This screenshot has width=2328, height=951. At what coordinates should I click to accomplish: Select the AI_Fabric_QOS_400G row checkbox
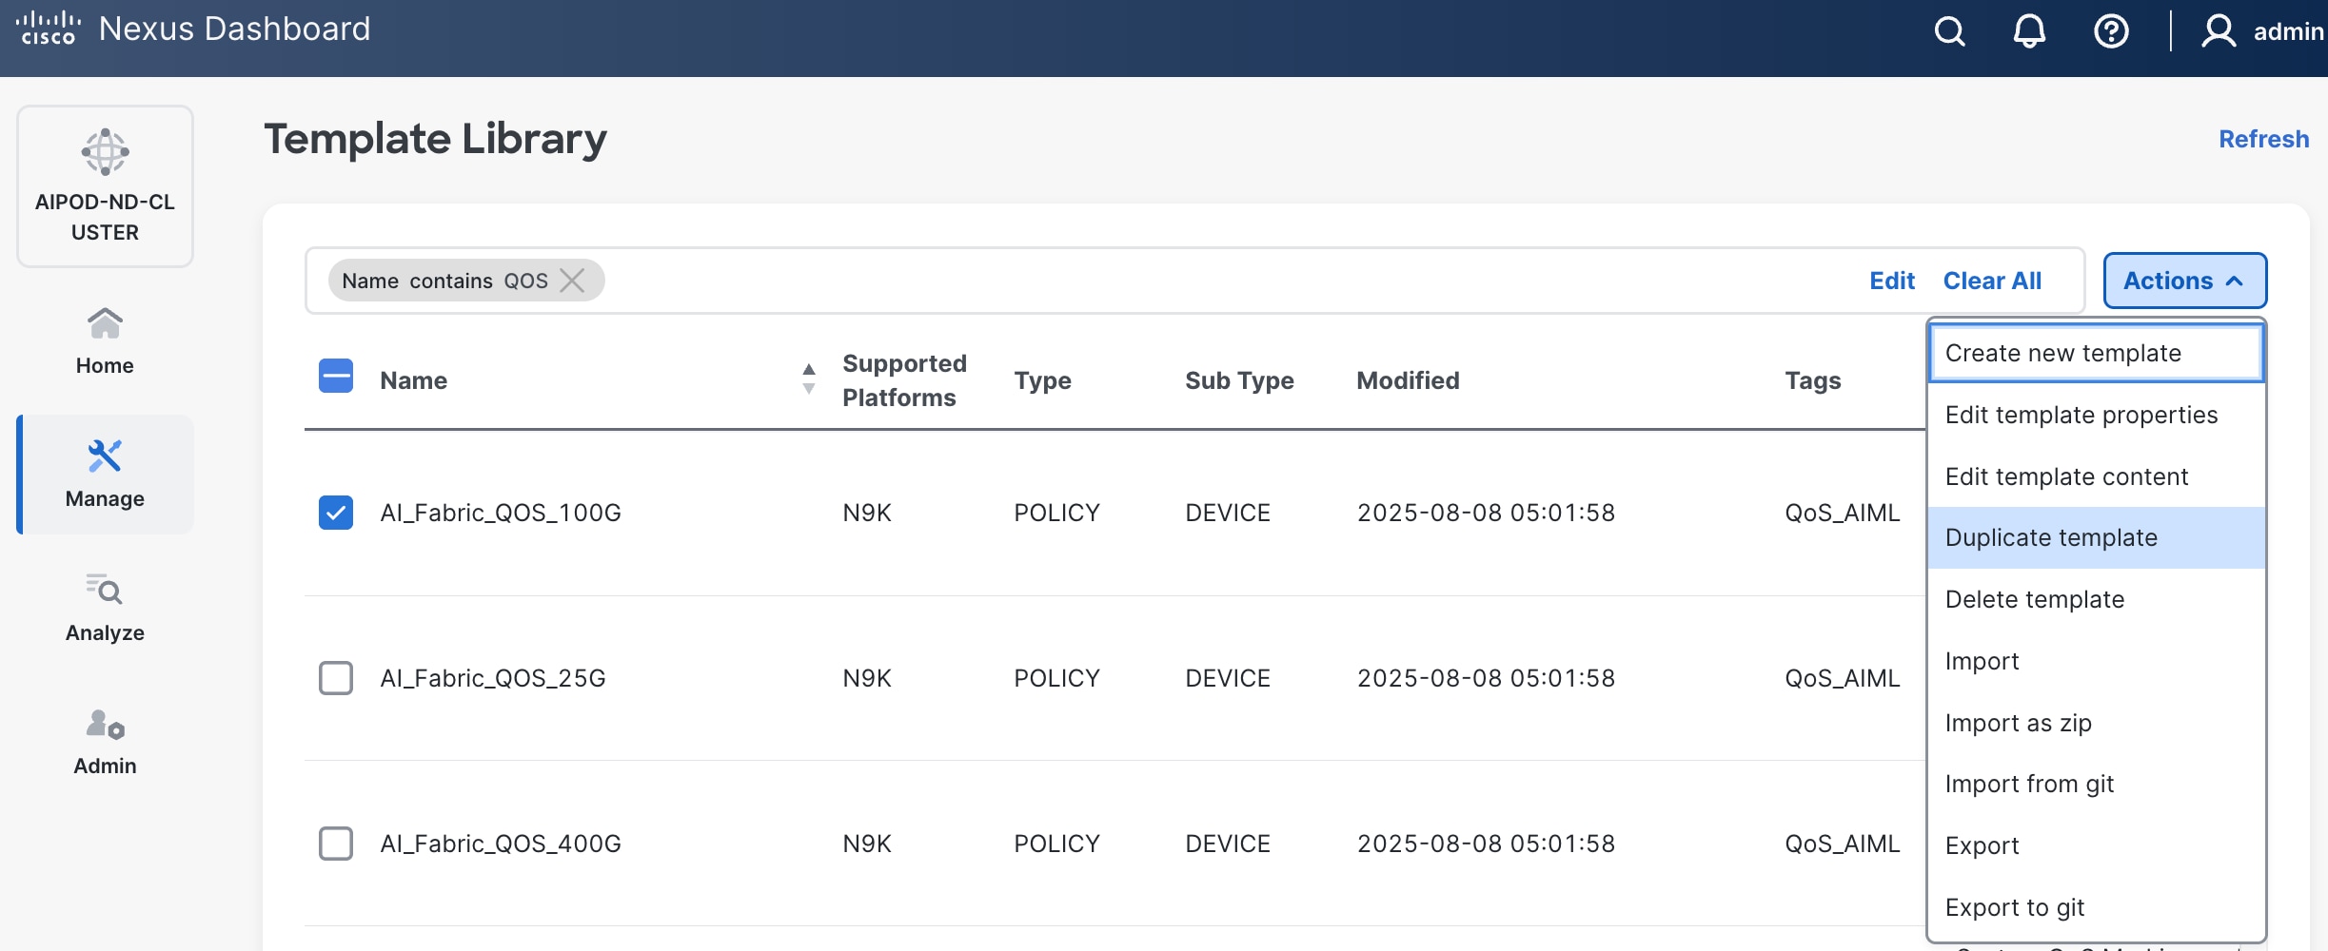coord(336,844)
